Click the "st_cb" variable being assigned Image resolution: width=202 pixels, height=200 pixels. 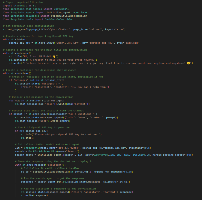coord(25,172)
